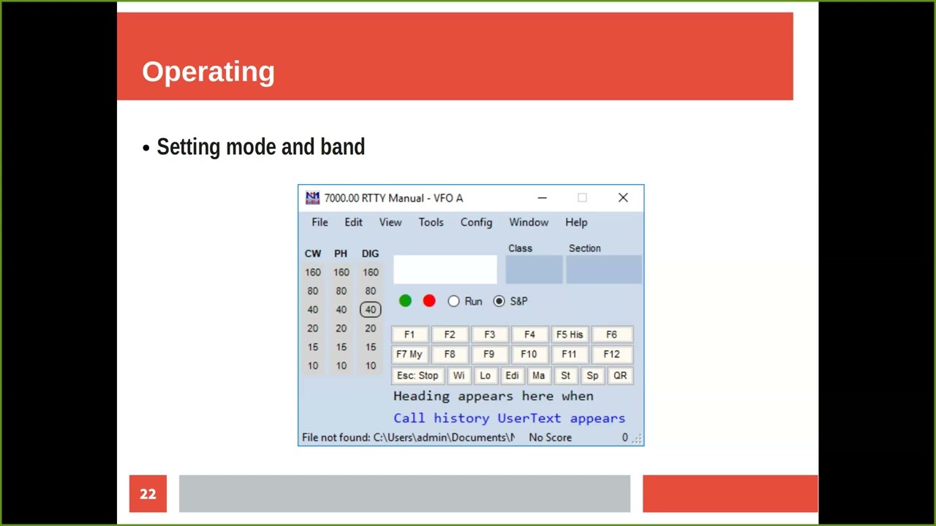Click the Heading appears here text
936x526 pixels.
tap(494, 396)
